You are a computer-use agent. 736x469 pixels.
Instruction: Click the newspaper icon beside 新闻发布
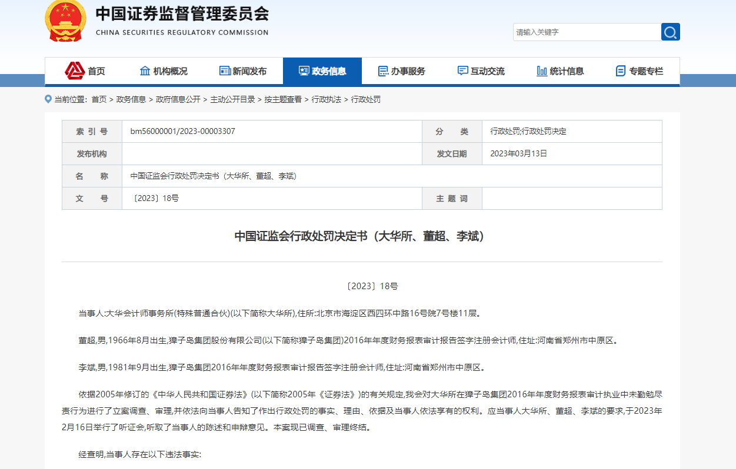225,71
